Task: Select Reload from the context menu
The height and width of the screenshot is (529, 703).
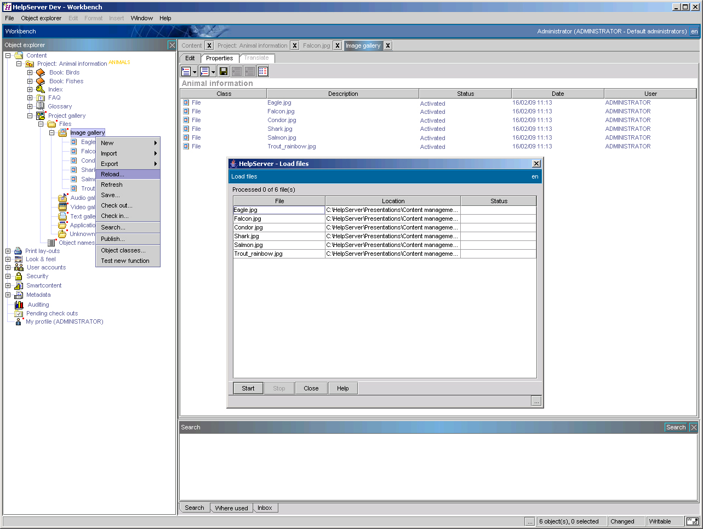Action: [x=113, y=174]
